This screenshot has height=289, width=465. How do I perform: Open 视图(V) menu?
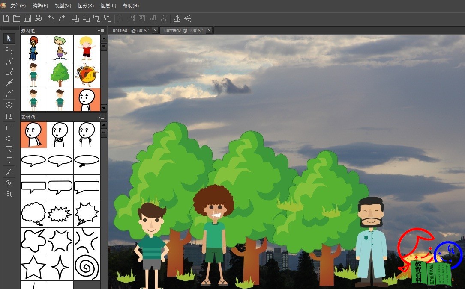coord(63,6)
